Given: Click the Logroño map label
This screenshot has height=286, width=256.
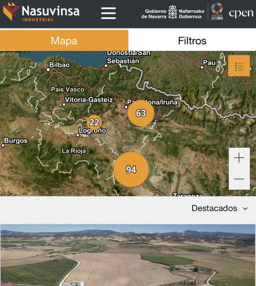Looking at the screenshot, I should (x=93, y=130).
